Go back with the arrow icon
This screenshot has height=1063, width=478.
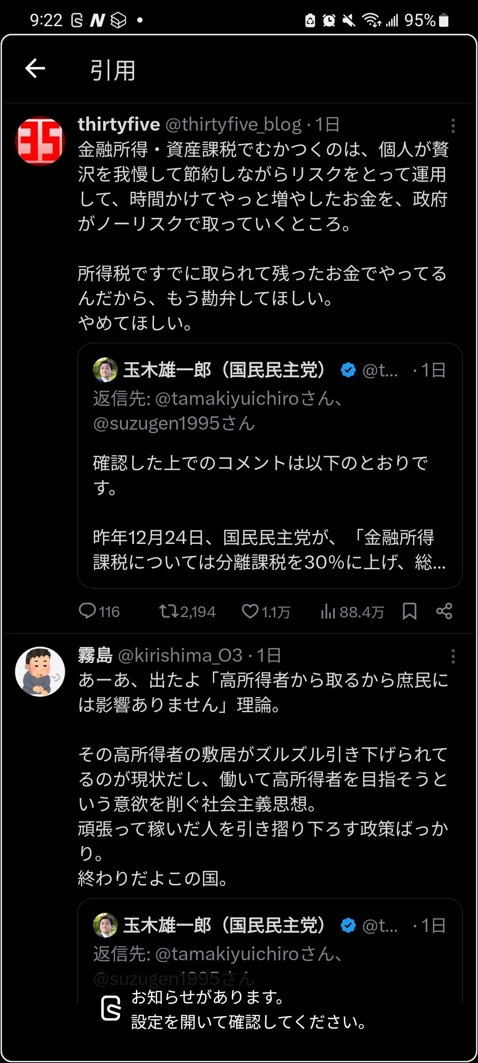click(x=35, y=69)
